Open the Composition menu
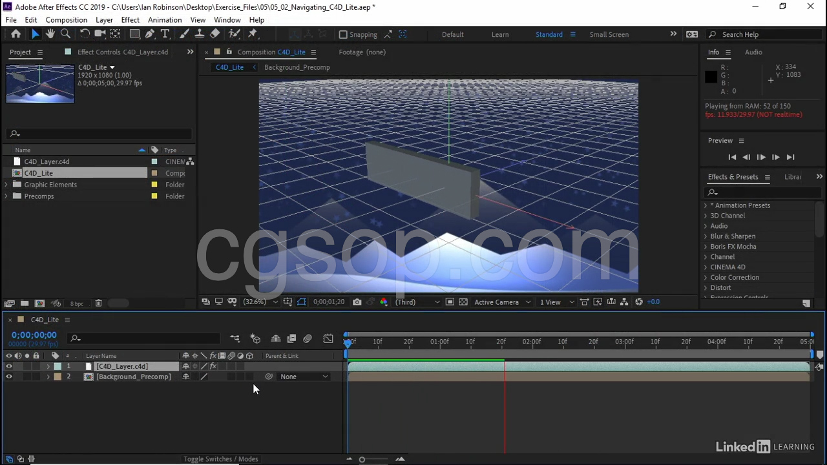Screen dimensions: 827x465 [66, 20]
